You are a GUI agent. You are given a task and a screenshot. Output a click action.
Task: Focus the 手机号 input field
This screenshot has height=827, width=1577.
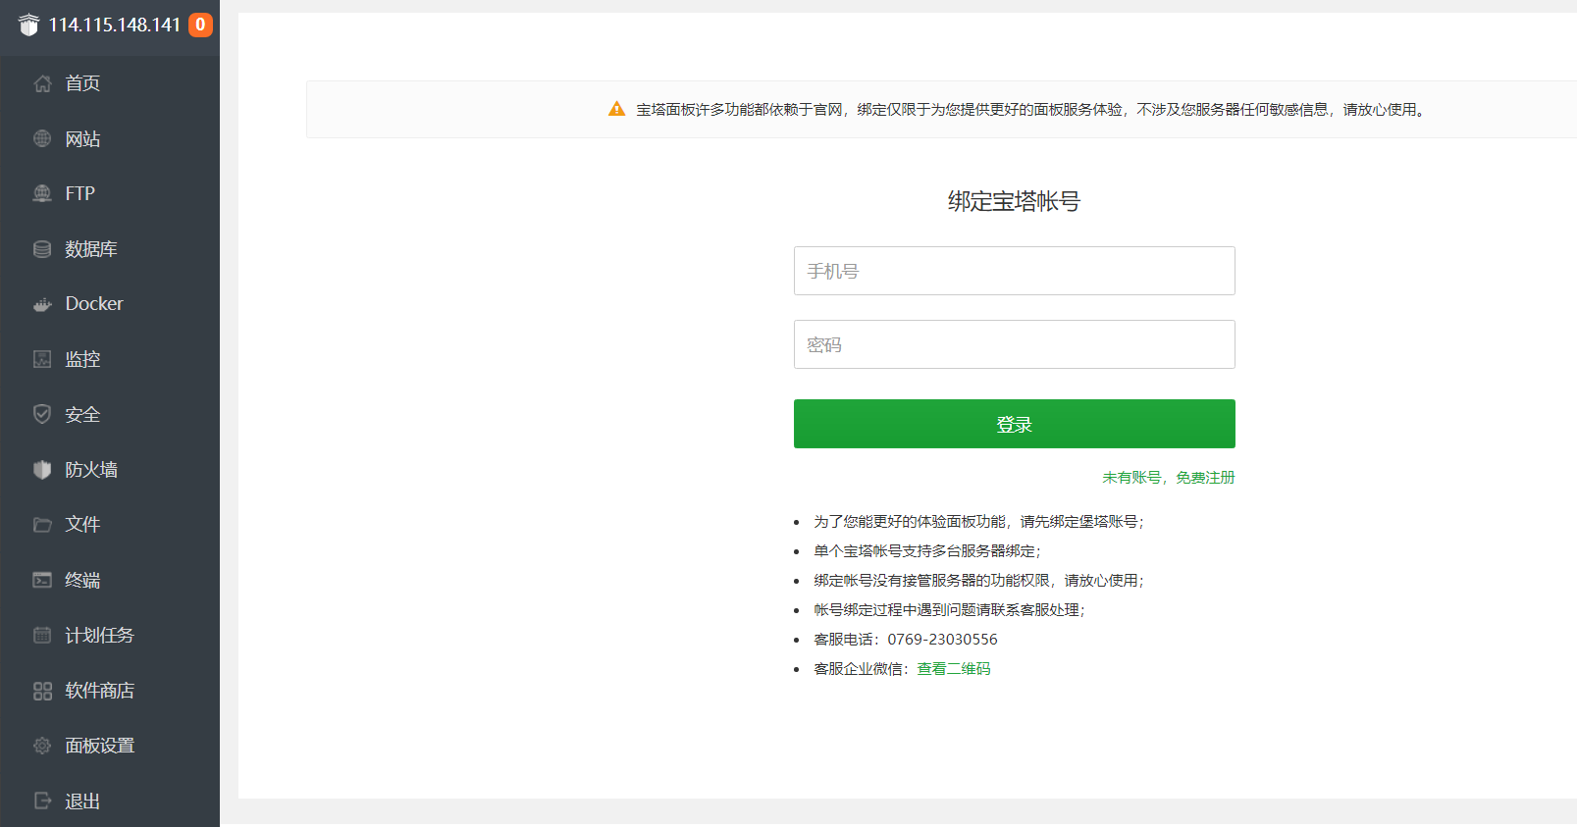pos(1014,271)
